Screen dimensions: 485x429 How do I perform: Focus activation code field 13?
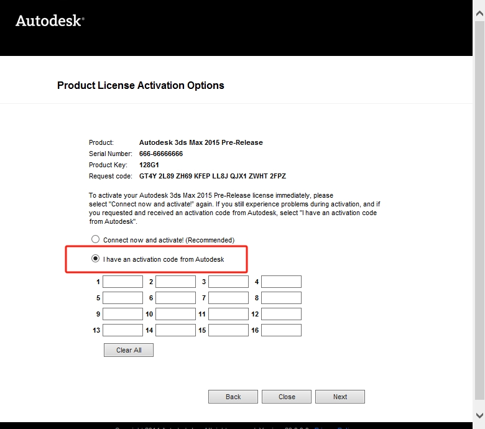click(122, 330)
